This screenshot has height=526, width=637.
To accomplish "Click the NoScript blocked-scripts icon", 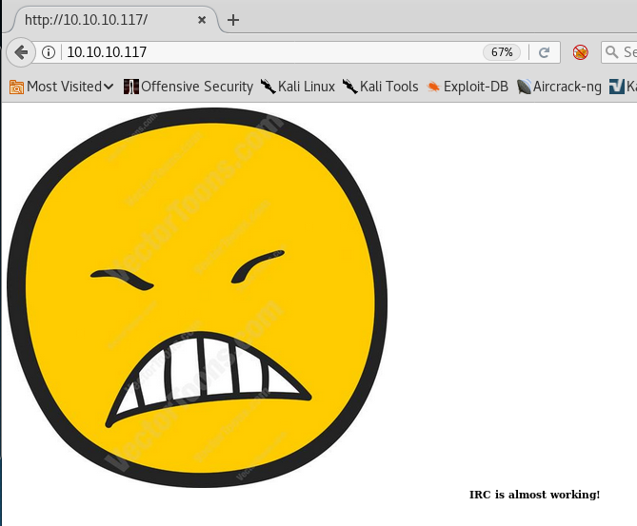I will 580,52.
